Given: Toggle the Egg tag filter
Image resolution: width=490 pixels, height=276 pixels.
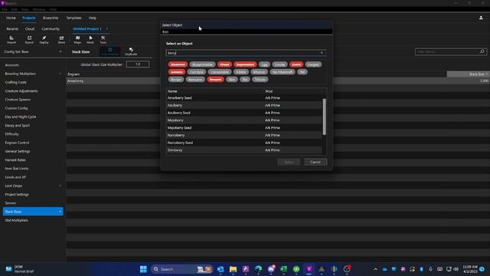Looking at the screenshot, I should tap(264, 64).
